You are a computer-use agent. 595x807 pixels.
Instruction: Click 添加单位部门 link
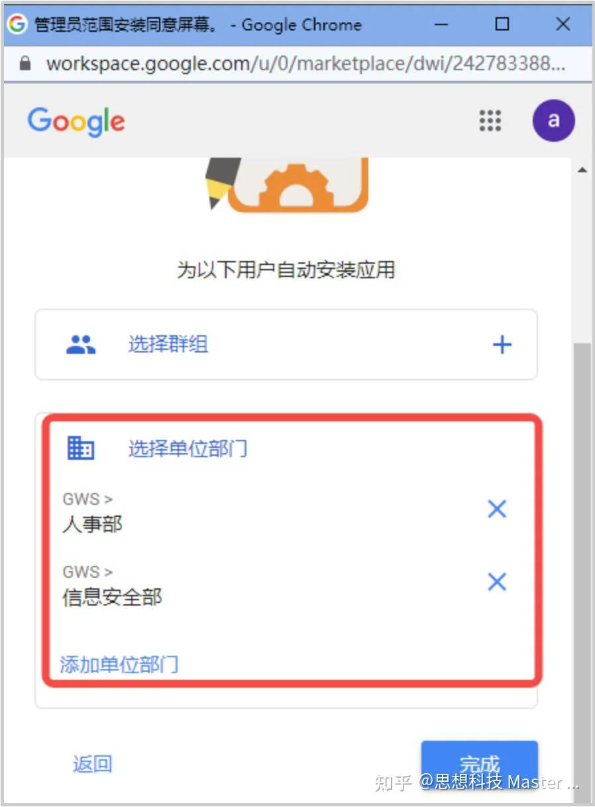click(119, 664)
